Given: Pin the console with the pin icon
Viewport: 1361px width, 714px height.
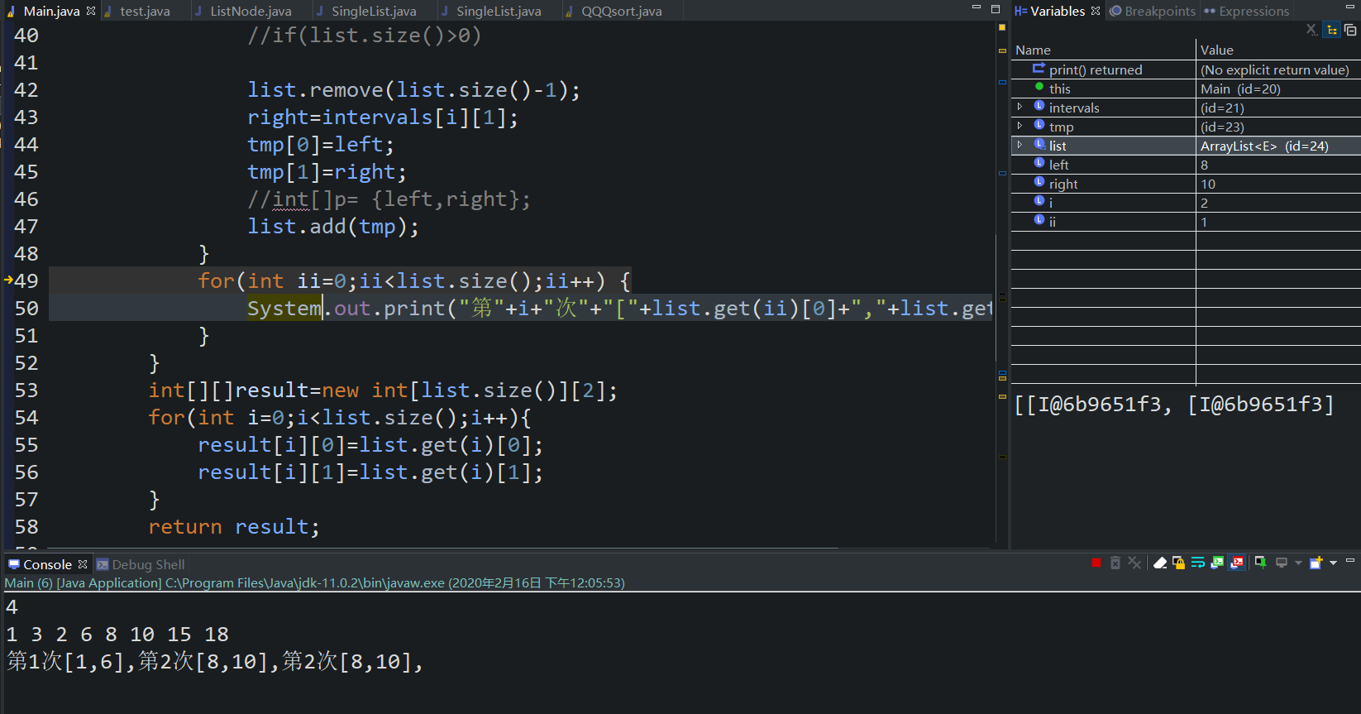Looking at the screenshot, I should (1261, 563).
